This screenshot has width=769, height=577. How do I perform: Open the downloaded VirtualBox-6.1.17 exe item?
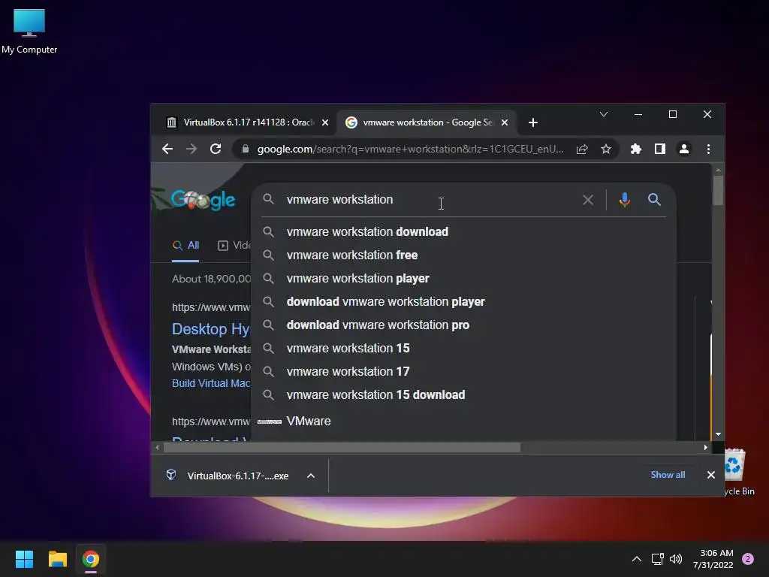pos(228,476)
